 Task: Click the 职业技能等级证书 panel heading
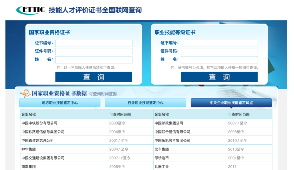point(175,32)
